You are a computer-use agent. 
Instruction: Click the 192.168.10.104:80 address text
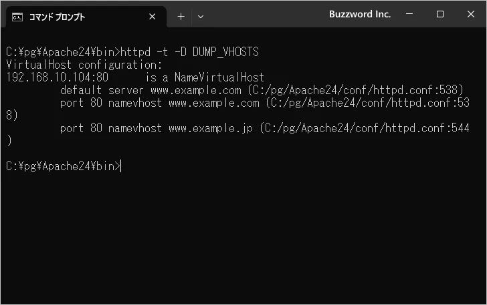[57, 77]
